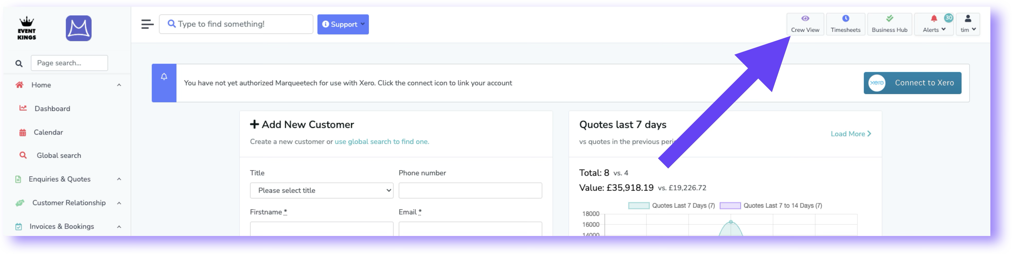1012x254 pixels.
Task: Focus the Page search input field
Action: click(69, 63)
